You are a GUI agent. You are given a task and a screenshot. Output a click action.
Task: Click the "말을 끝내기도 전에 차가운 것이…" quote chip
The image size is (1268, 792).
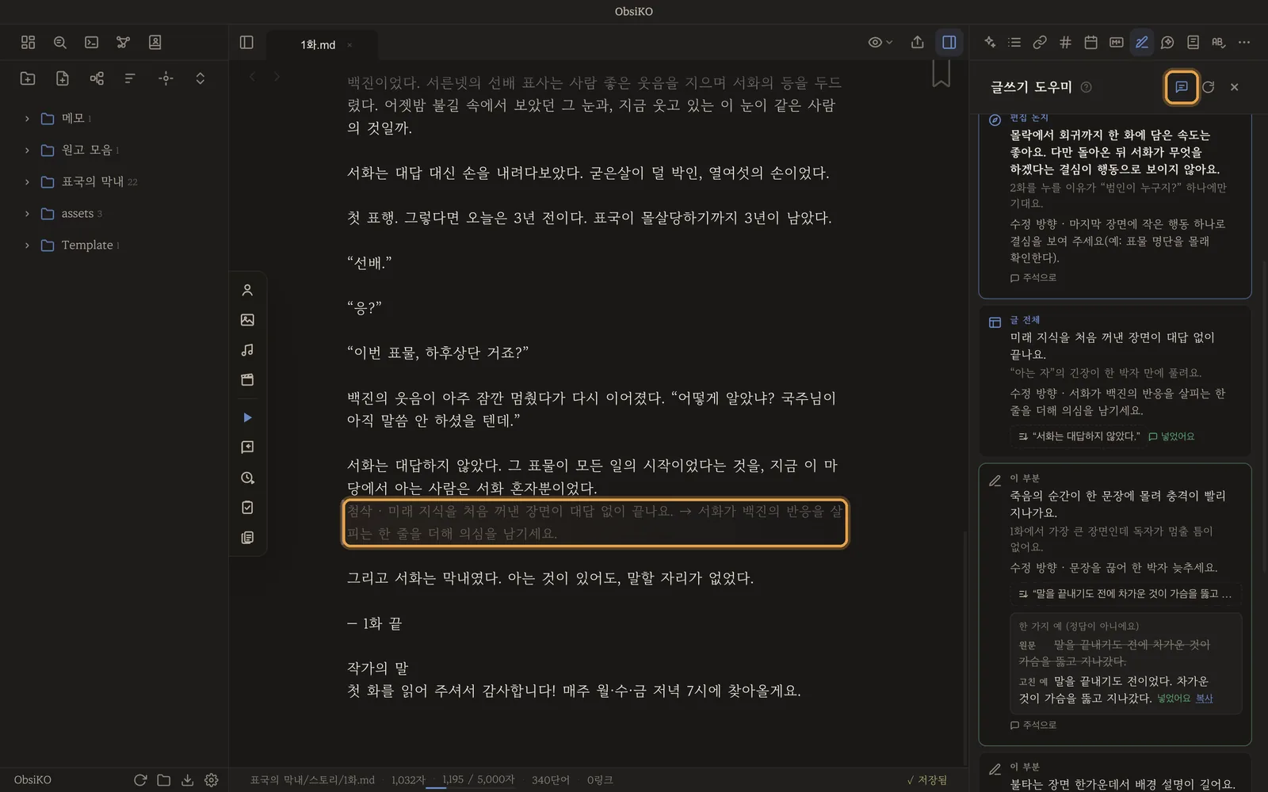click(1125, 593)
